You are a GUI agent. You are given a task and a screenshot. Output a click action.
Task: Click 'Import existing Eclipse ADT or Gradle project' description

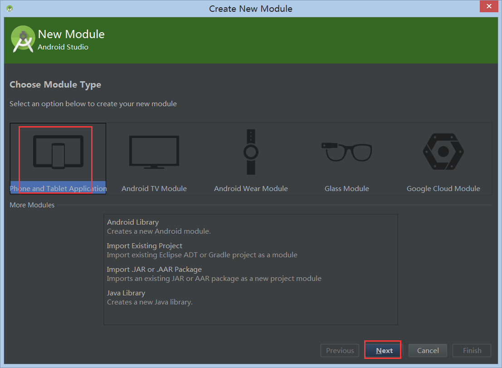tap(202, 255)
